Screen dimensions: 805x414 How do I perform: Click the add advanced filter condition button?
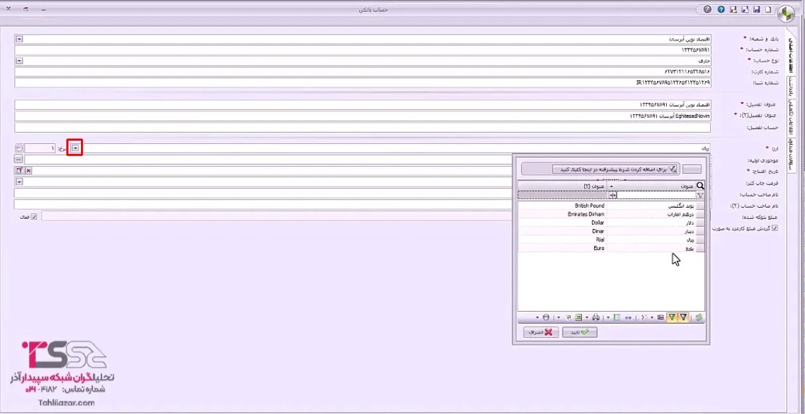coord(616,169)
